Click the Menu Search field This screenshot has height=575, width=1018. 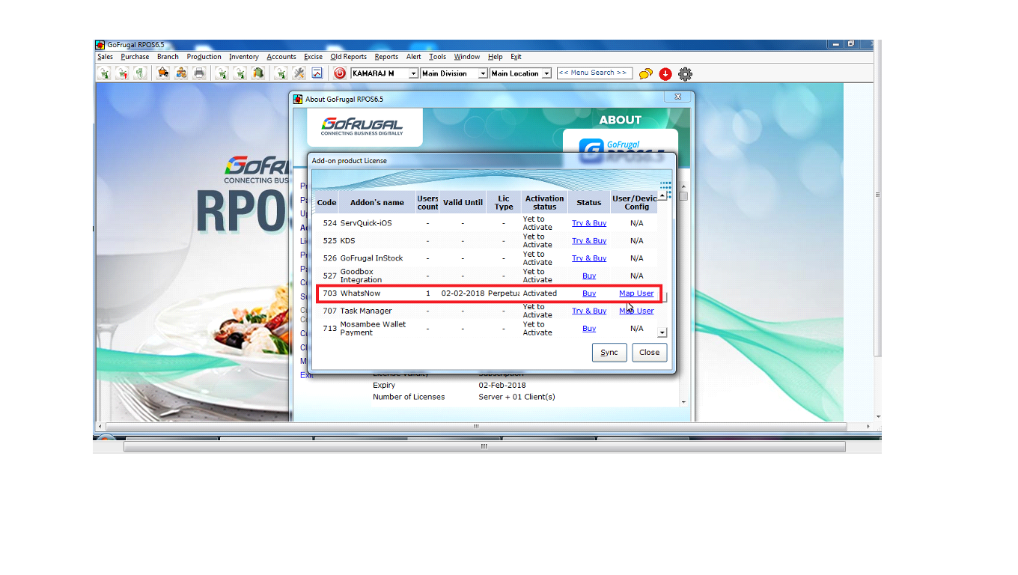click(x=594, y=73)
